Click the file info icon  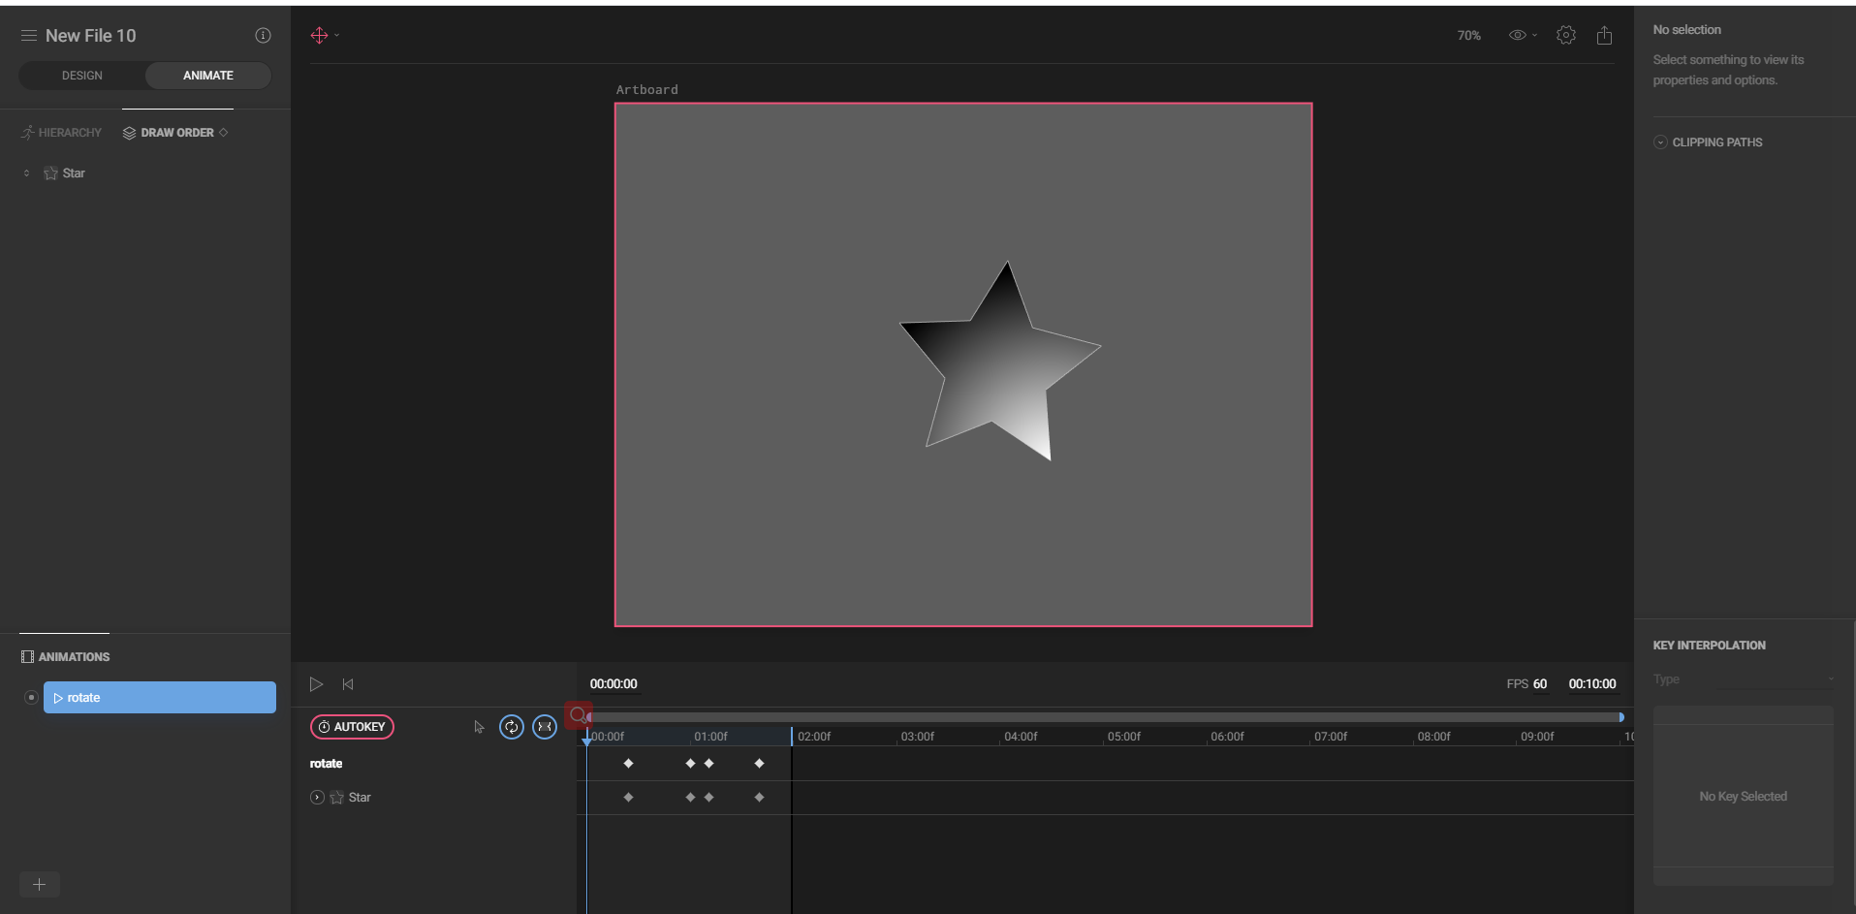(x=263, y=36)
